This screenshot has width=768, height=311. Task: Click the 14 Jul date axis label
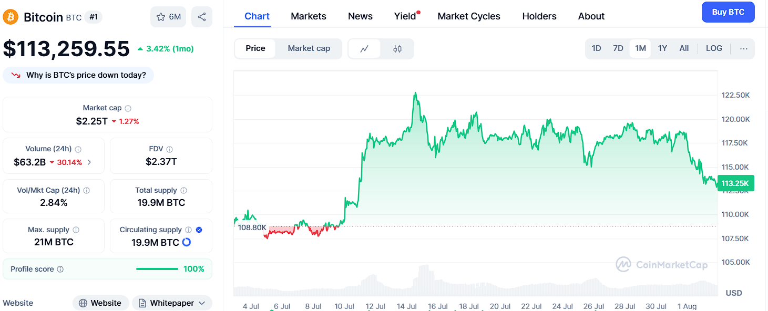coord(407,306)
